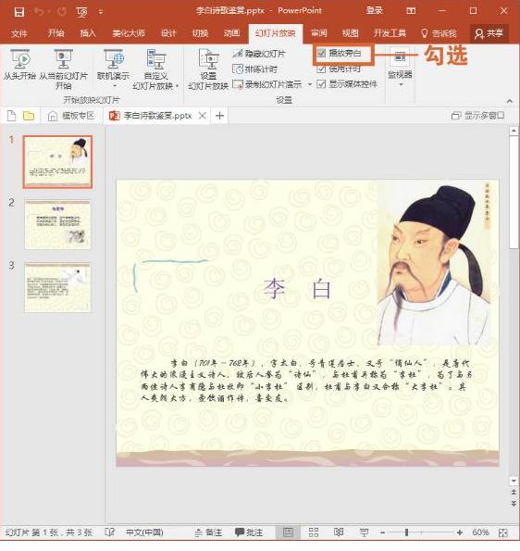
Task: Switch to the 视图 ribbon tab
Action: point(350,33)
